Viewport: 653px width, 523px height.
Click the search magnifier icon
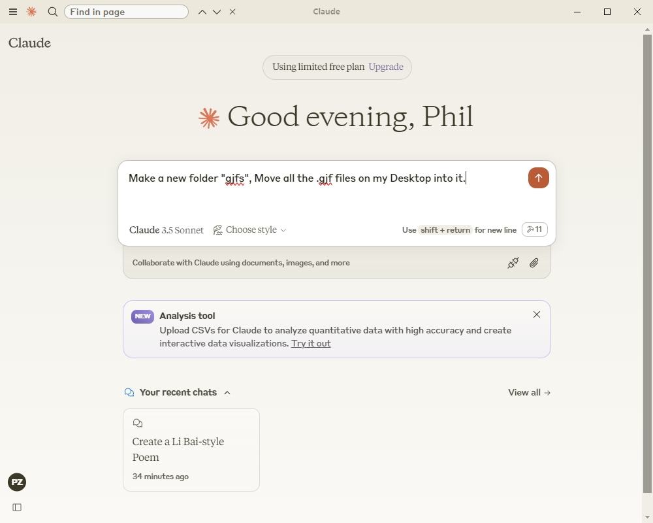[53, 12]
